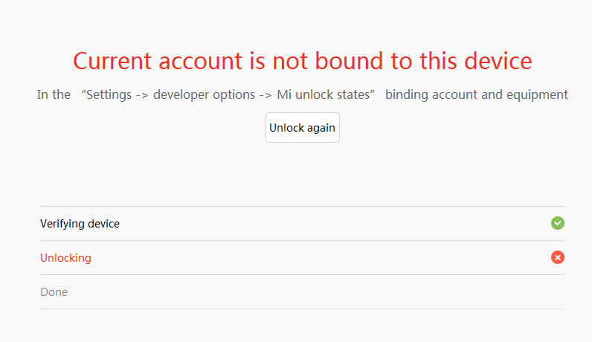Click the first "->" arrow after Settings
The image size is (592, 342).
coord(144,95)
